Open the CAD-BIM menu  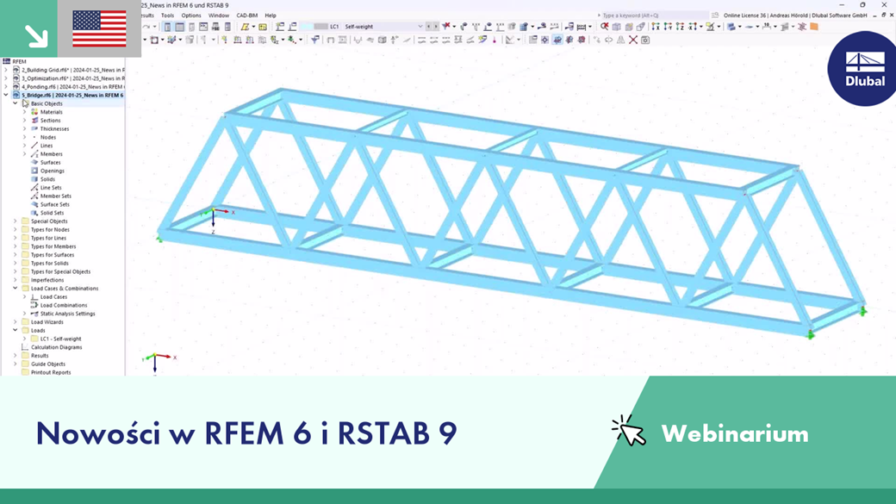click(x=247, y=16)
